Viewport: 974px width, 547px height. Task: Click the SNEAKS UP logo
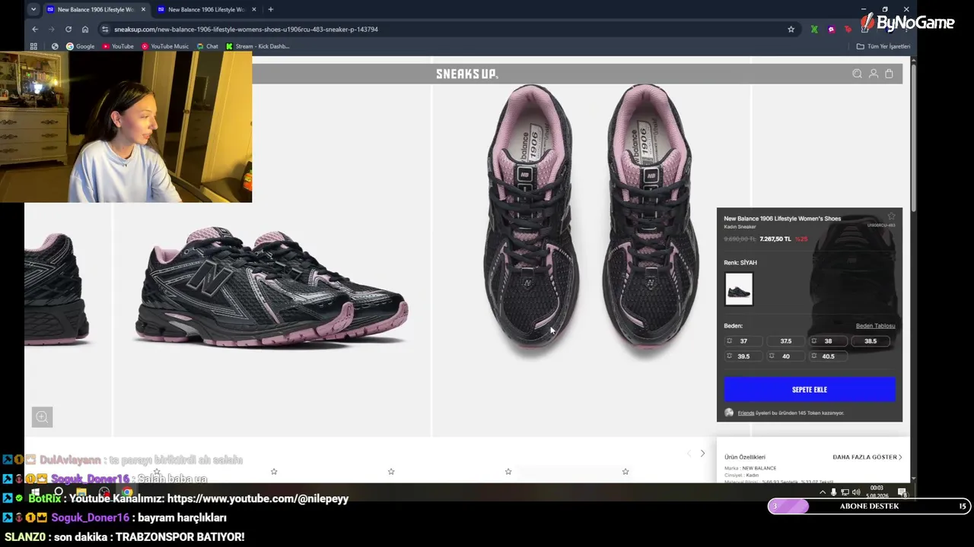pos(467,74)
